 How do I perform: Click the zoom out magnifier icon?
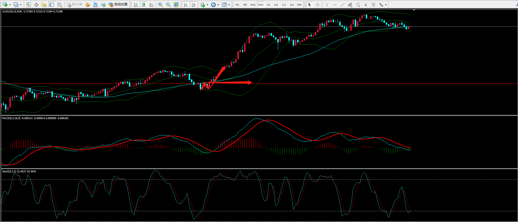click(168, 5)
